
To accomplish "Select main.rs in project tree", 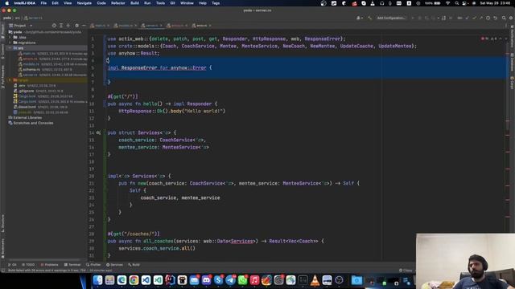I will click(x=29, y=54).
